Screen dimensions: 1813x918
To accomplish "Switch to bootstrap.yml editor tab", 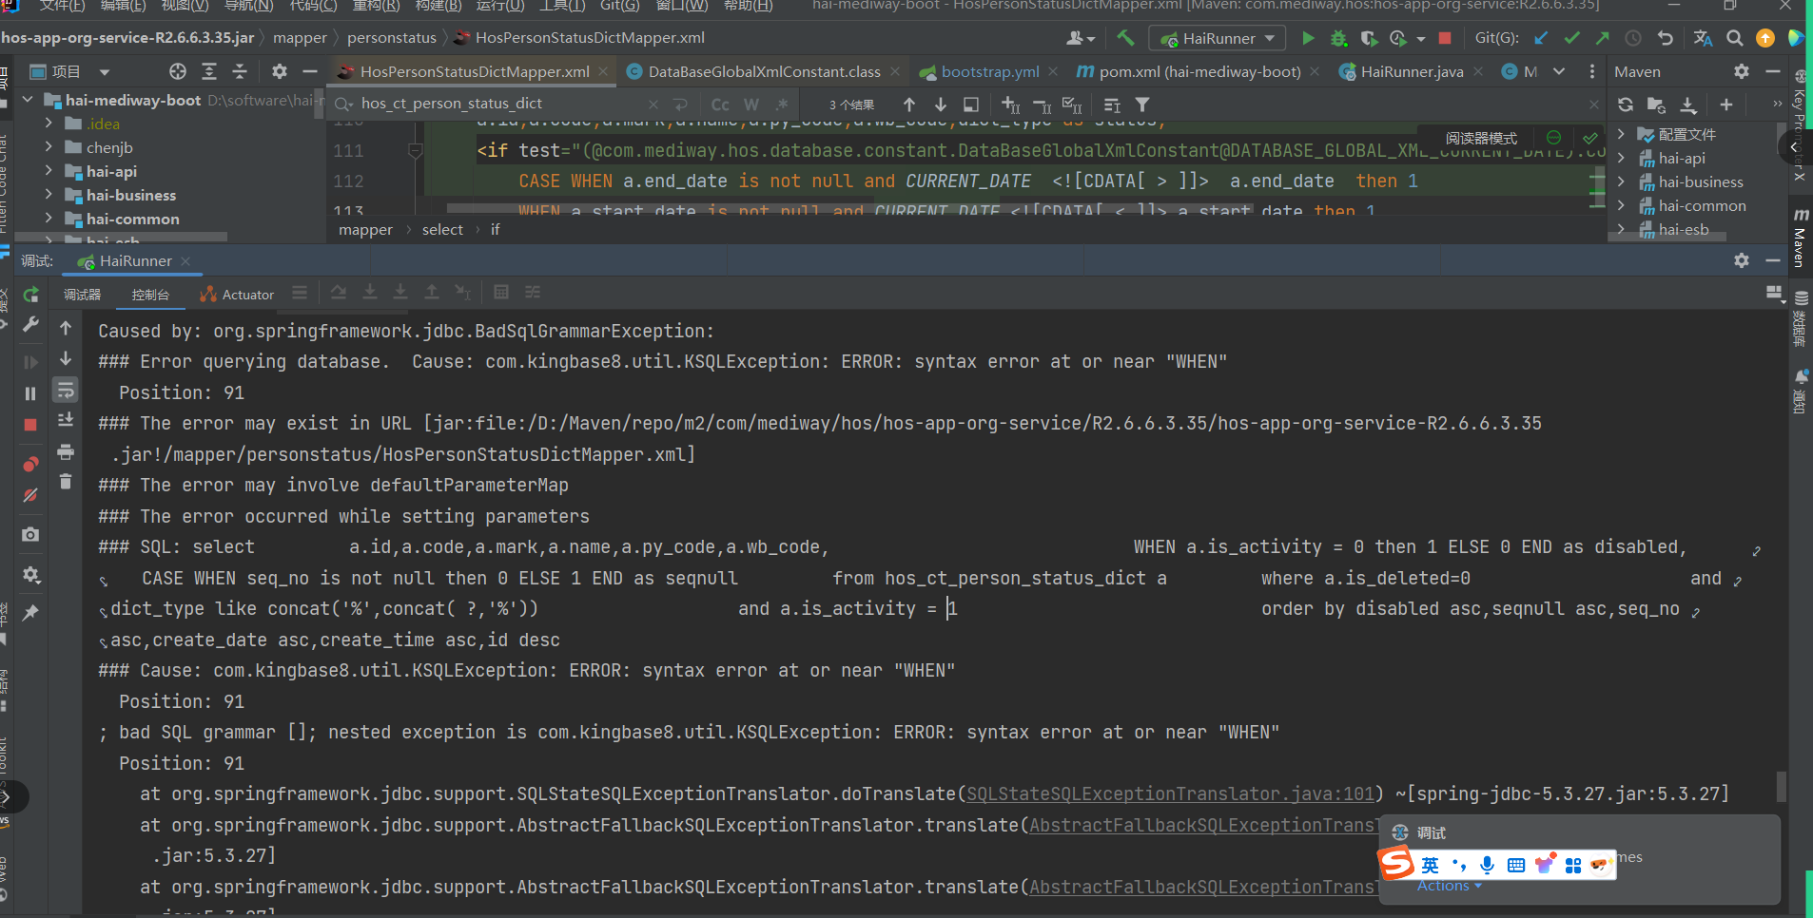I will point(989,71).
